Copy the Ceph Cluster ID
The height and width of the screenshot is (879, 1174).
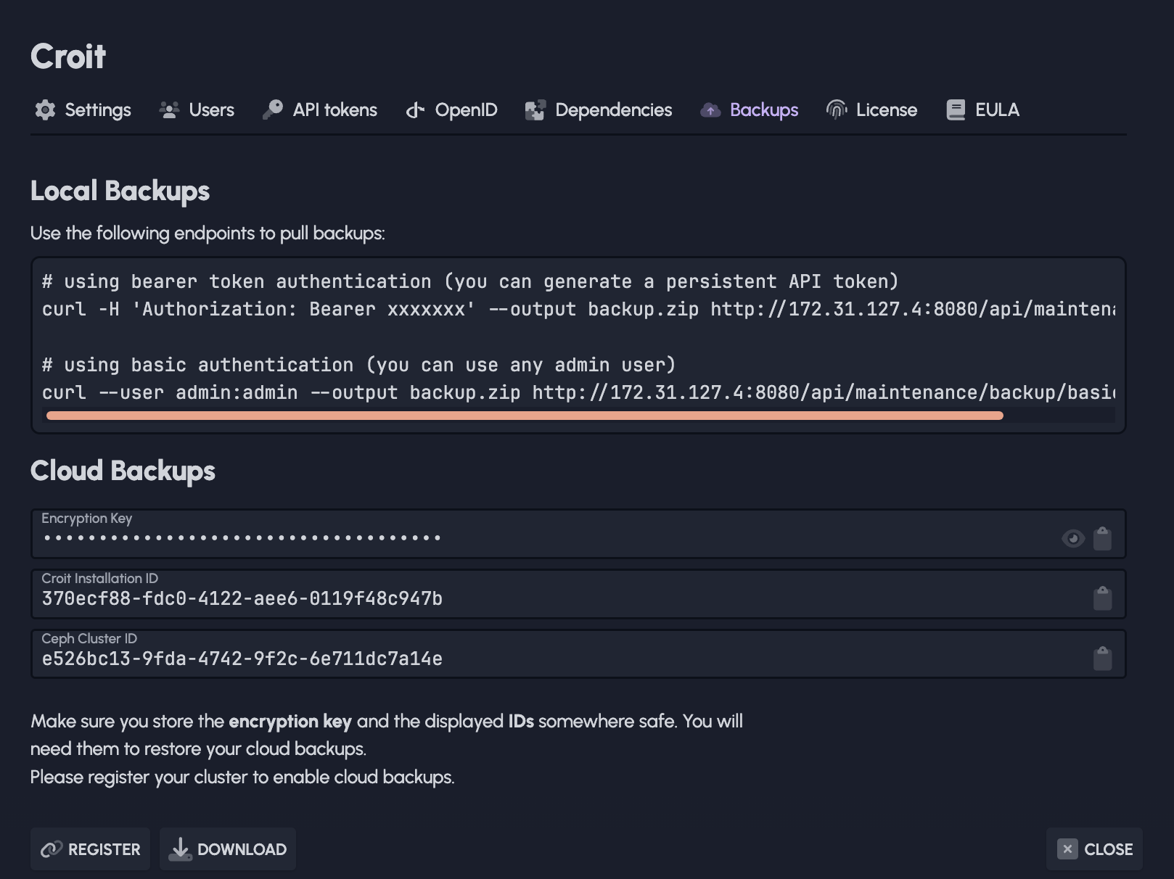pyautogui.click(x=1102, y=659)
